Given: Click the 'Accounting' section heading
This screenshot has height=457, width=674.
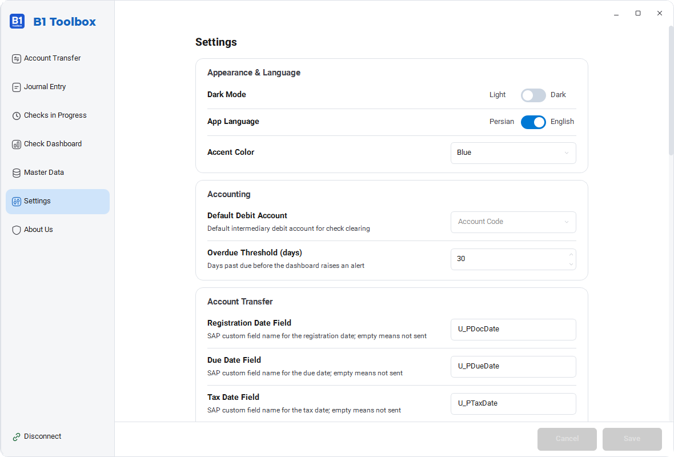Looking at the screenshot, I should [x=228, y=194].
